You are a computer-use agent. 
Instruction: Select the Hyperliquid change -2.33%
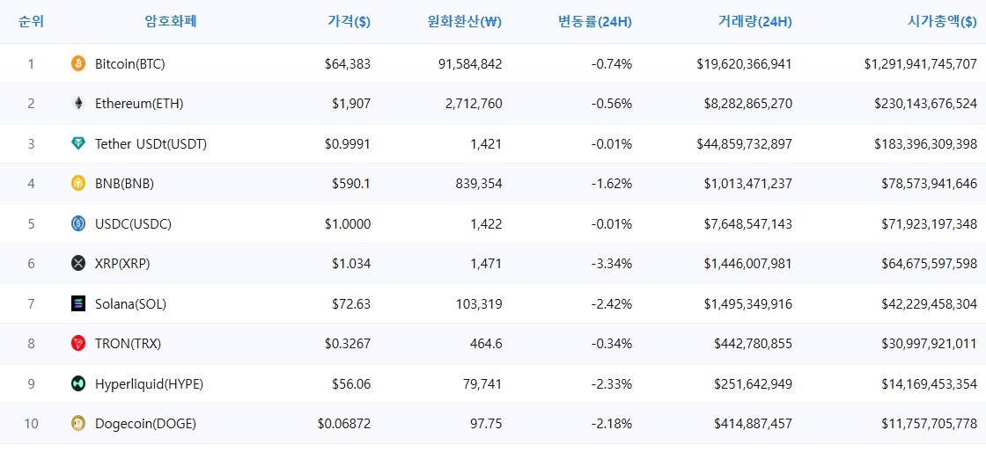pos(612,383)
